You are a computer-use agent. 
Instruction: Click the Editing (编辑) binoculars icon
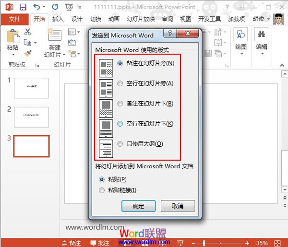click(261, 35)
